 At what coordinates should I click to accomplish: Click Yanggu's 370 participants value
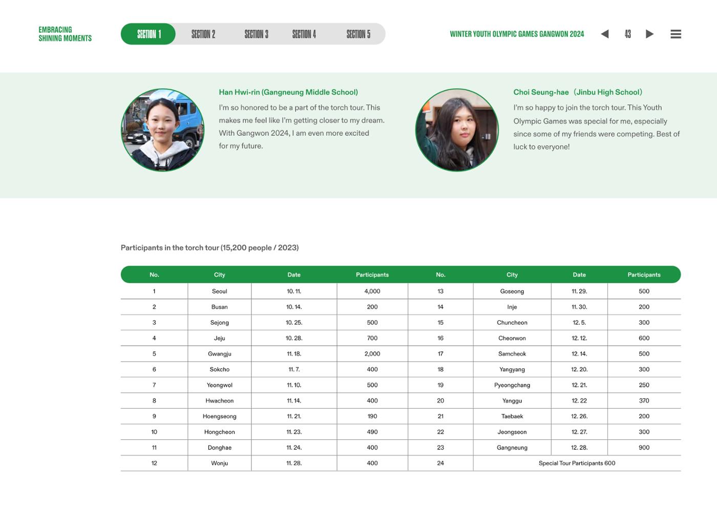click(644, 400)
